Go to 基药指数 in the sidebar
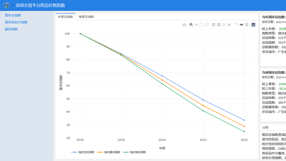 pyautogui.click(x=11, y=29)
